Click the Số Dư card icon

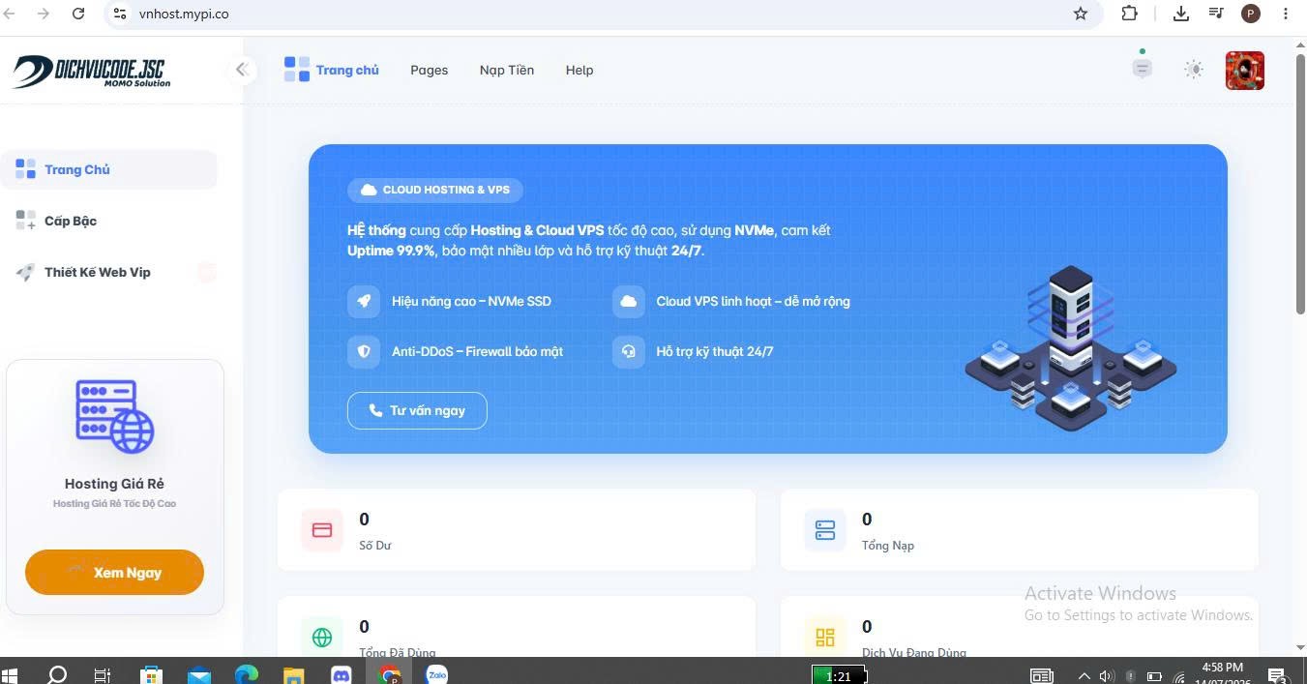(322, 530)
